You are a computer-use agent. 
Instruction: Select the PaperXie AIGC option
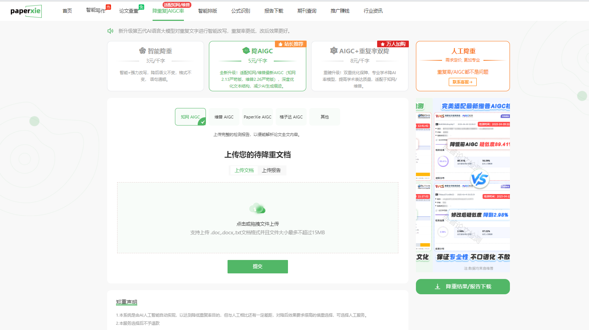(257, 117)
